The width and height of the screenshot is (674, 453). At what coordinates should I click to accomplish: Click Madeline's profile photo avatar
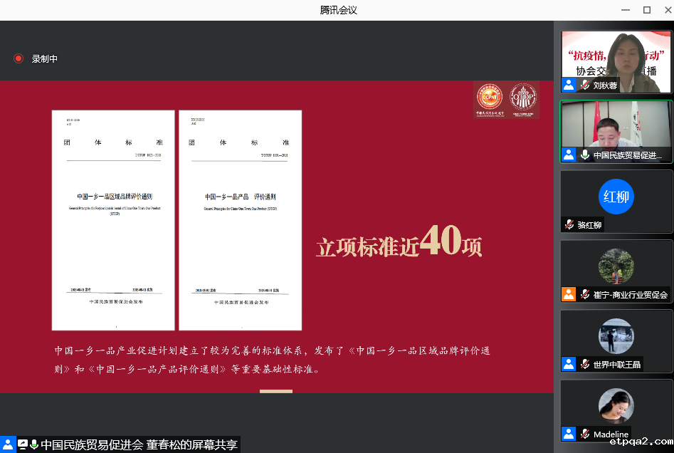pos(616,406)
